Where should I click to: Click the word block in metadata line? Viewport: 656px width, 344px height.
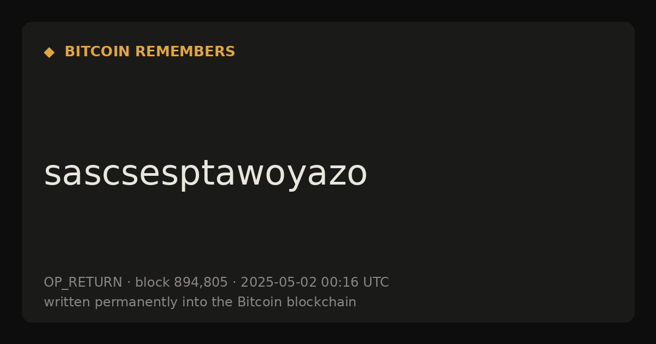click(x=153, y=282)
